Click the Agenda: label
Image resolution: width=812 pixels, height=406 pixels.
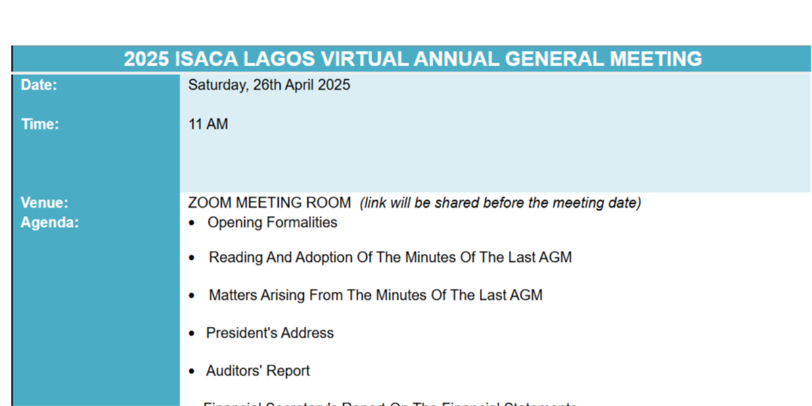(x=49, y=223)
